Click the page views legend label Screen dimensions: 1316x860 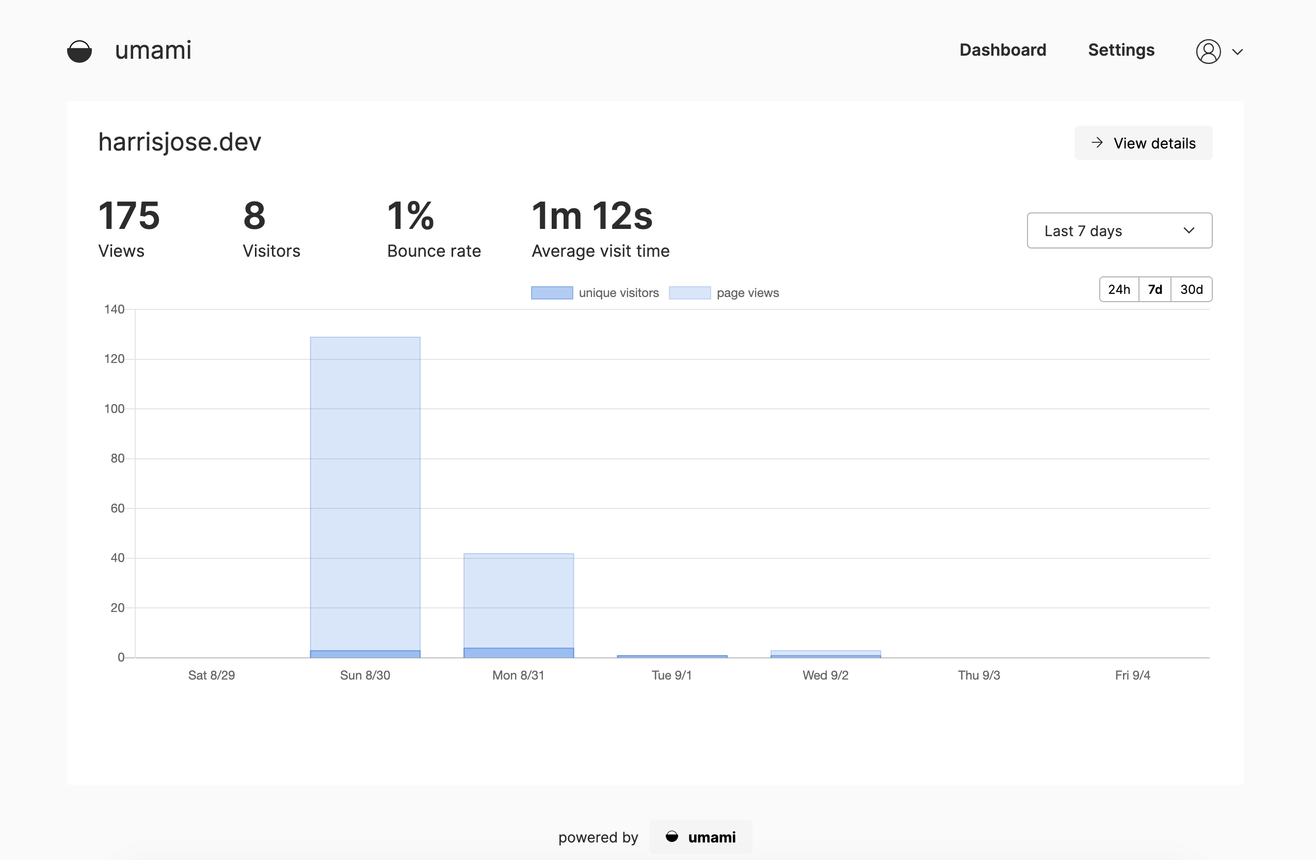pyautogui.click(x=748, y=293)
